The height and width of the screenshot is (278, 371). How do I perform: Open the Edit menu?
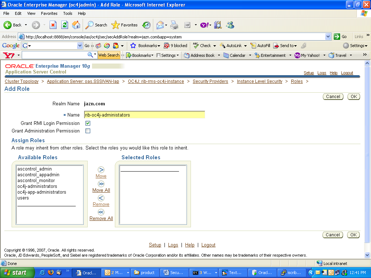click(x=18, y=13)
